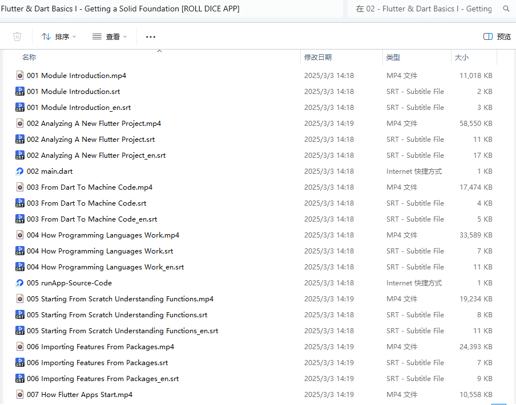Click the search magnifier icon
This screenshot has height=405, width=516.
506,9
